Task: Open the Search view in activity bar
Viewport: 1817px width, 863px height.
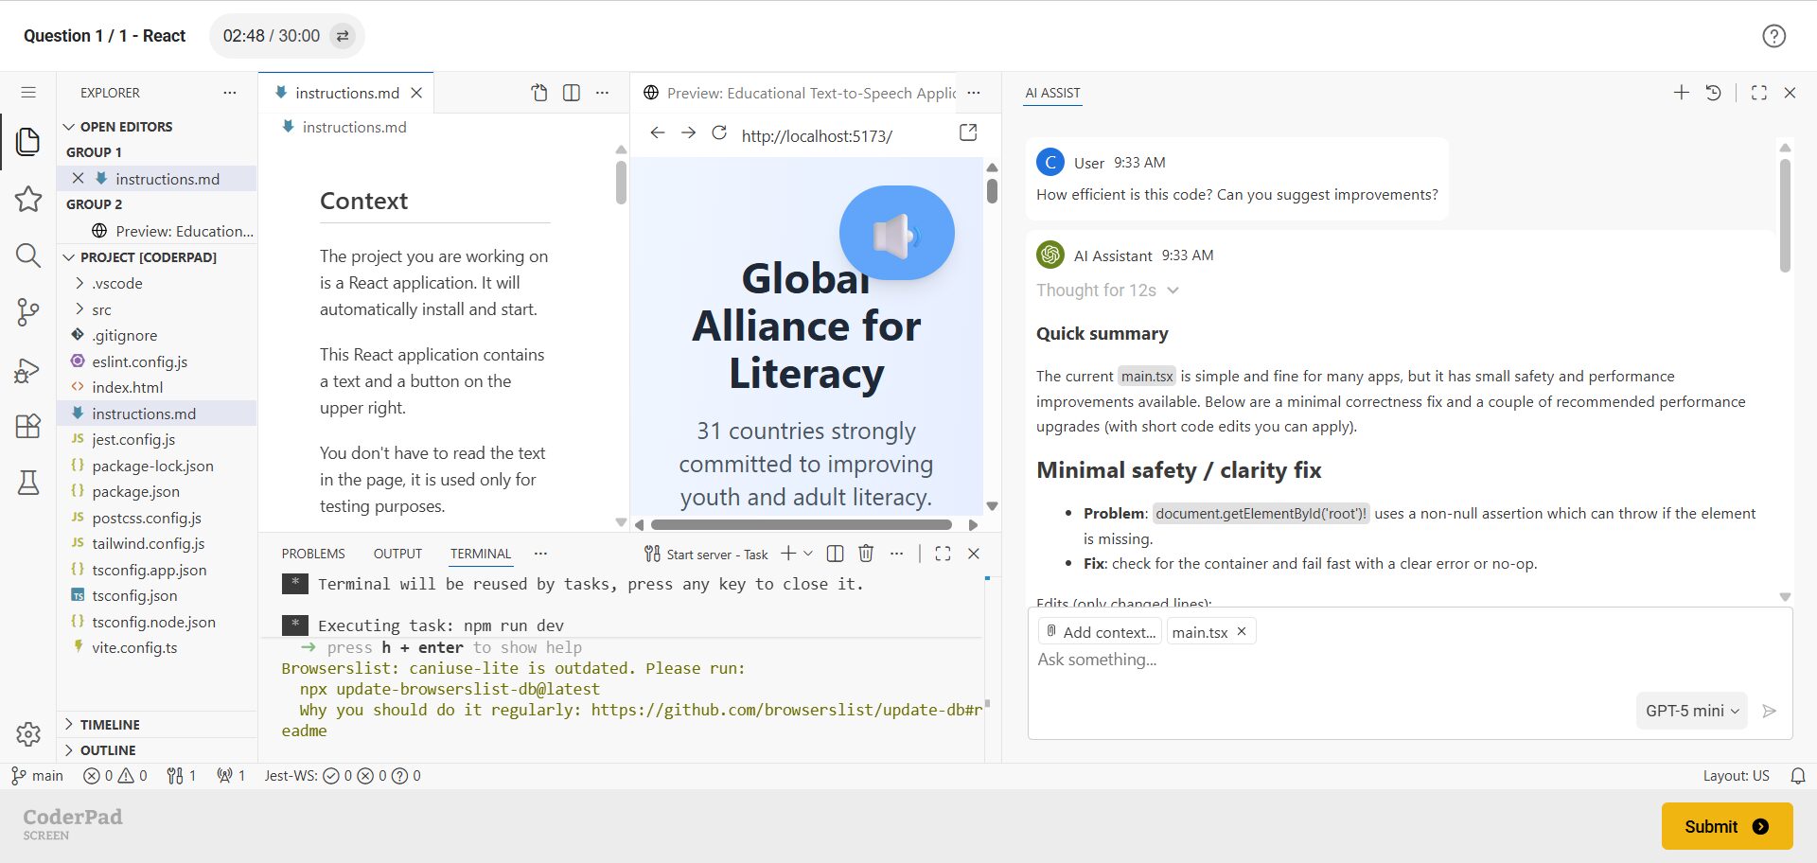Action: (27, 255)
